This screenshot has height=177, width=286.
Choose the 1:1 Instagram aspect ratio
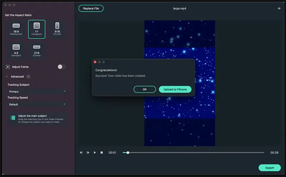click(36, 29)
